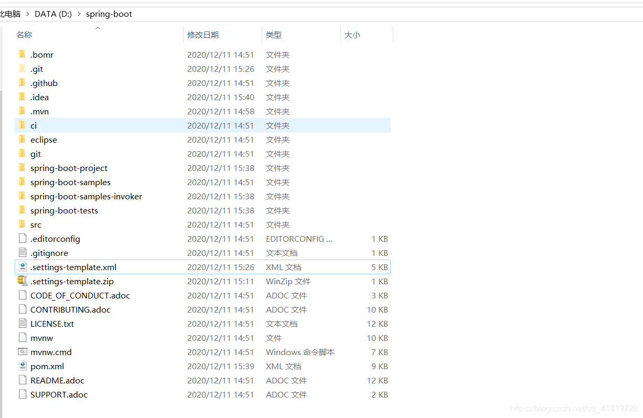Click the src folder icon
643x418 pixels.
point(22,224)
